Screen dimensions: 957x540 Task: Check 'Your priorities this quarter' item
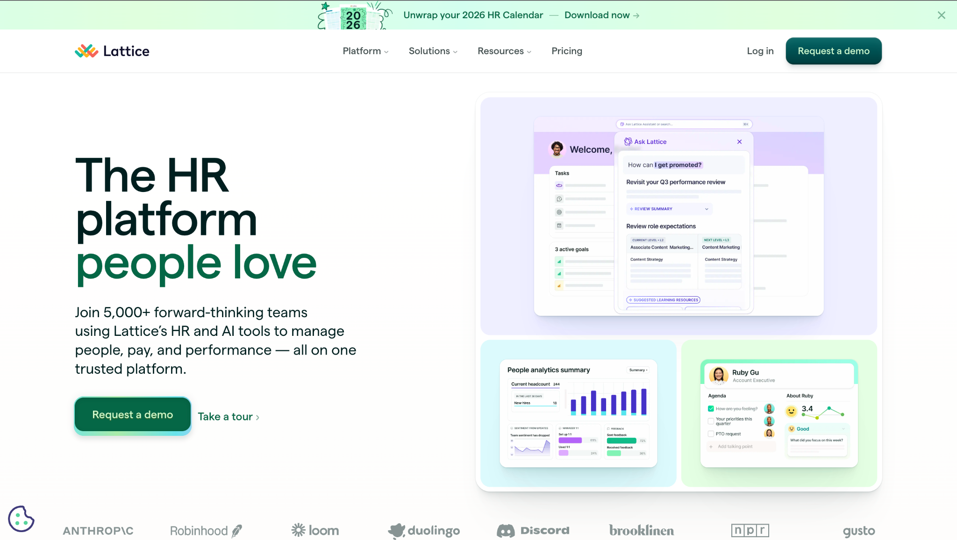click(x=711, y=421)
